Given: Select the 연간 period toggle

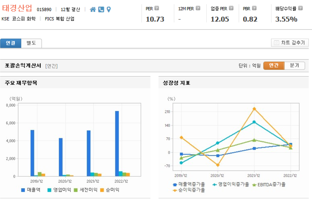Looking at the screenshot, I should point(273,65).
